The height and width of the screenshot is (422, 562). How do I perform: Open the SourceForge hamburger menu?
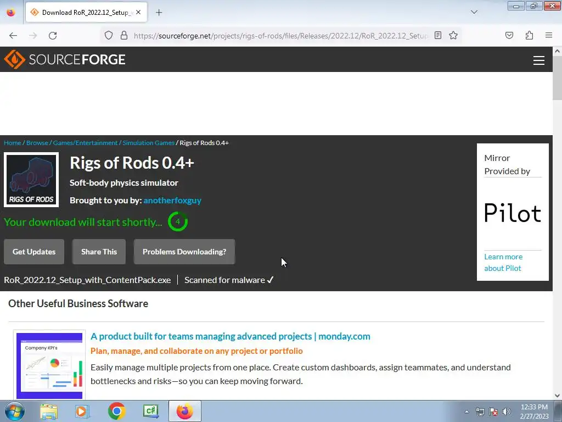point(539,60)
